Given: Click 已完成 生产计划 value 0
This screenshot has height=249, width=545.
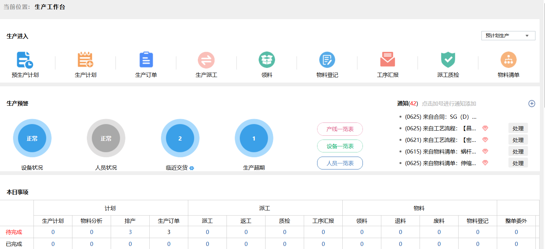Looking at the screenshot, I should 53,244.
